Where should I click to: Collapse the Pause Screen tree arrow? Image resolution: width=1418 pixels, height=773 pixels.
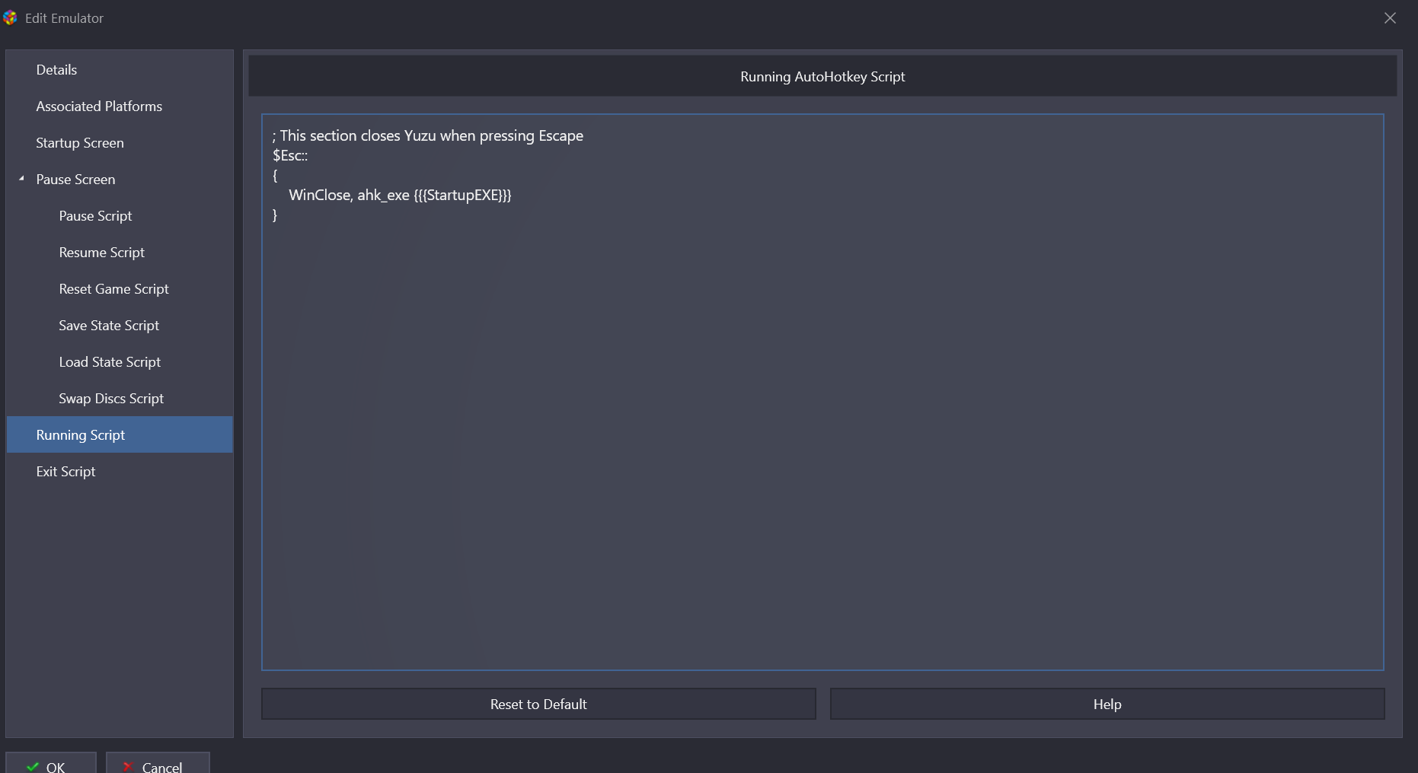point(21,179)
